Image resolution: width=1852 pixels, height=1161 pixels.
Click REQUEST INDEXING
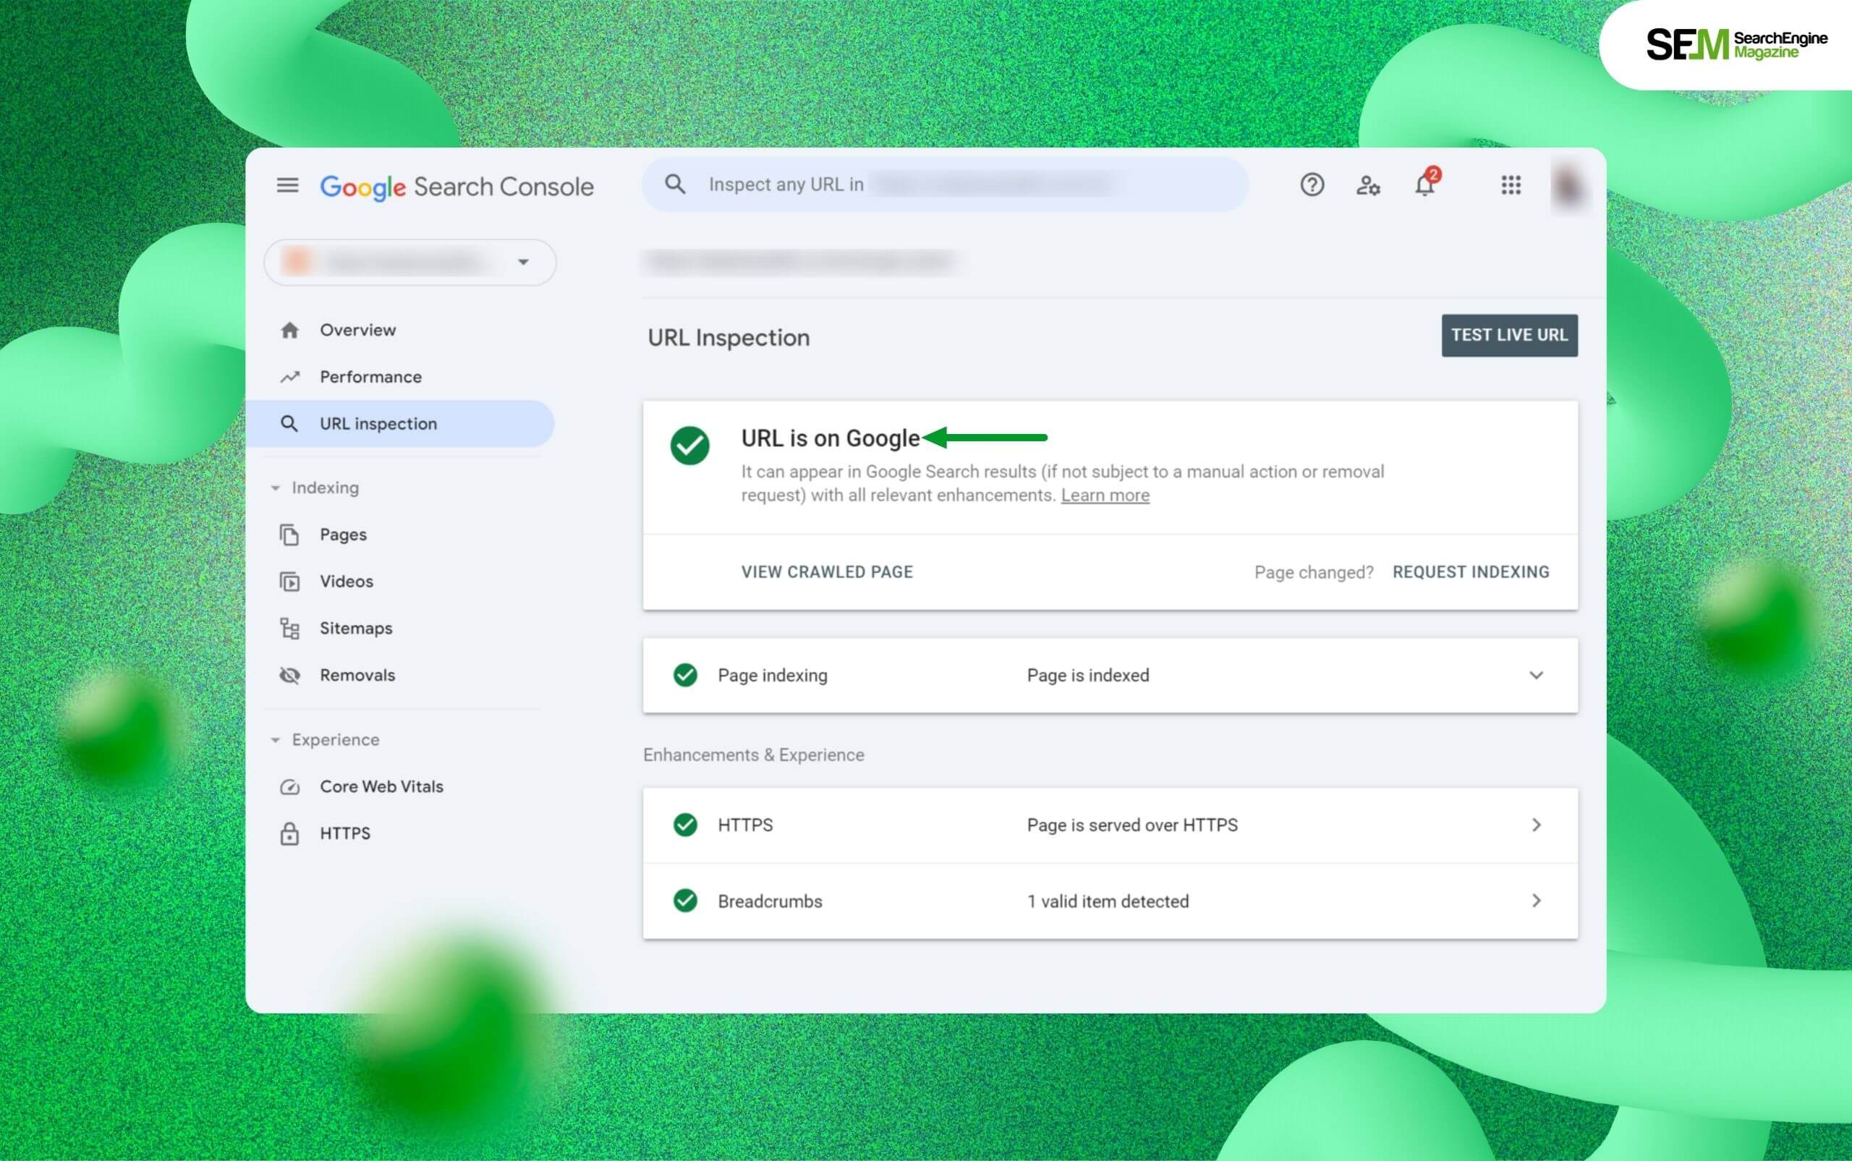(x=1471, y=572)
